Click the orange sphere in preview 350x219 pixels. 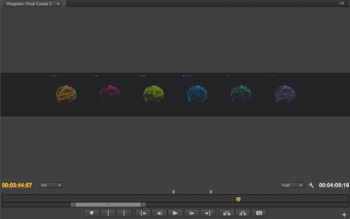(66, 94)
